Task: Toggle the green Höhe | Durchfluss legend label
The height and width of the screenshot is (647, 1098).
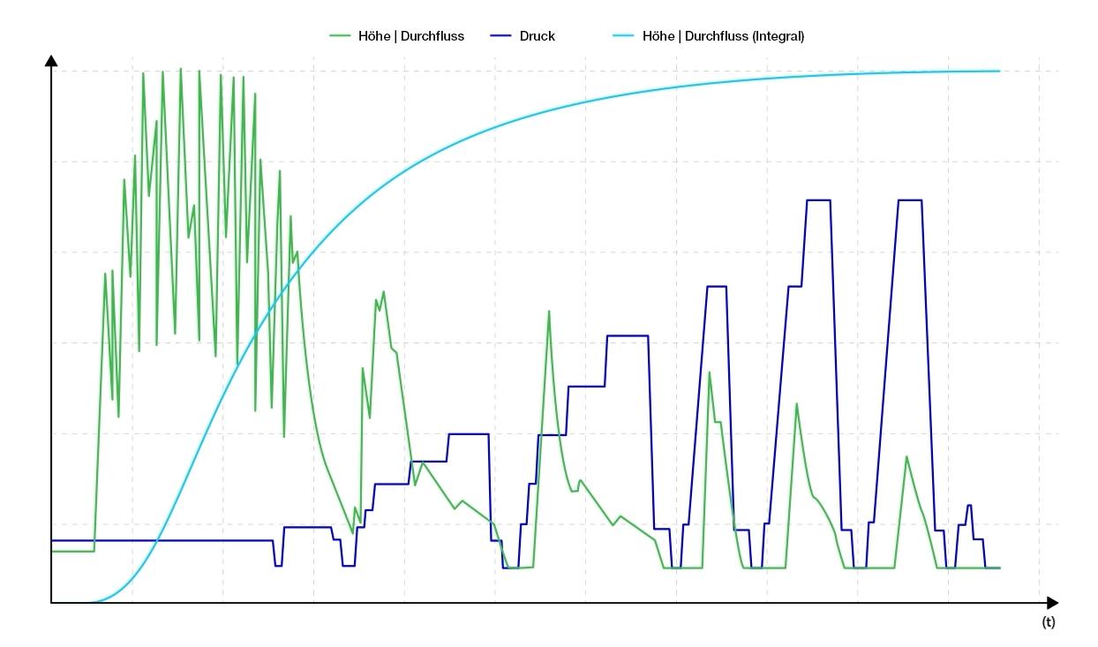Action: (x=411, y=36)
